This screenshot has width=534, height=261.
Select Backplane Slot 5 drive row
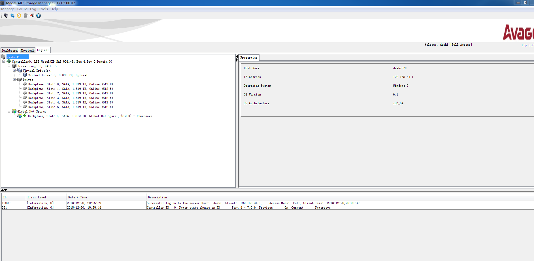pos(71,107)
